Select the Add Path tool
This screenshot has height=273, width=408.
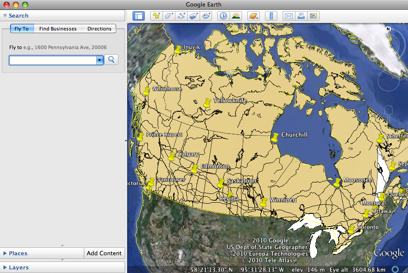pos(180,15)
